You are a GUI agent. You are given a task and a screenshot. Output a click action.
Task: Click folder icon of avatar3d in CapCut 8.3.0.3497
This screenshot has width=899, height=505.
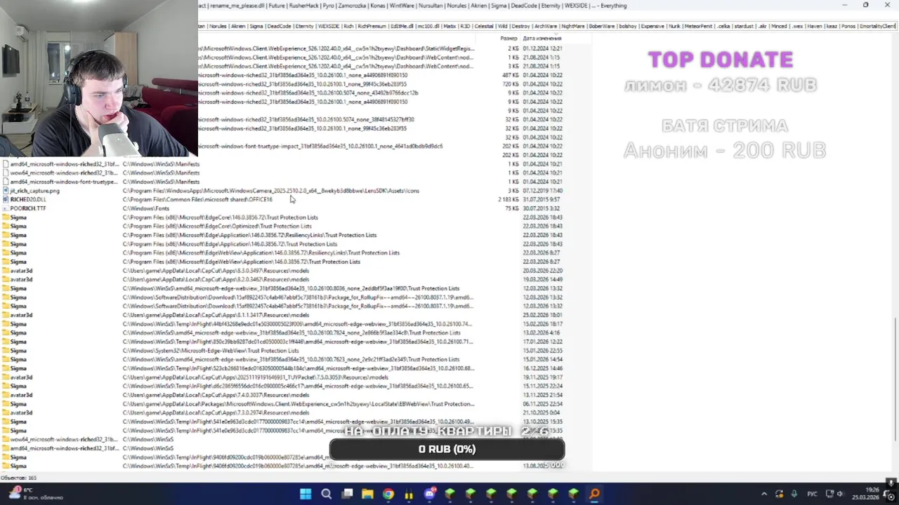point(6,271)
